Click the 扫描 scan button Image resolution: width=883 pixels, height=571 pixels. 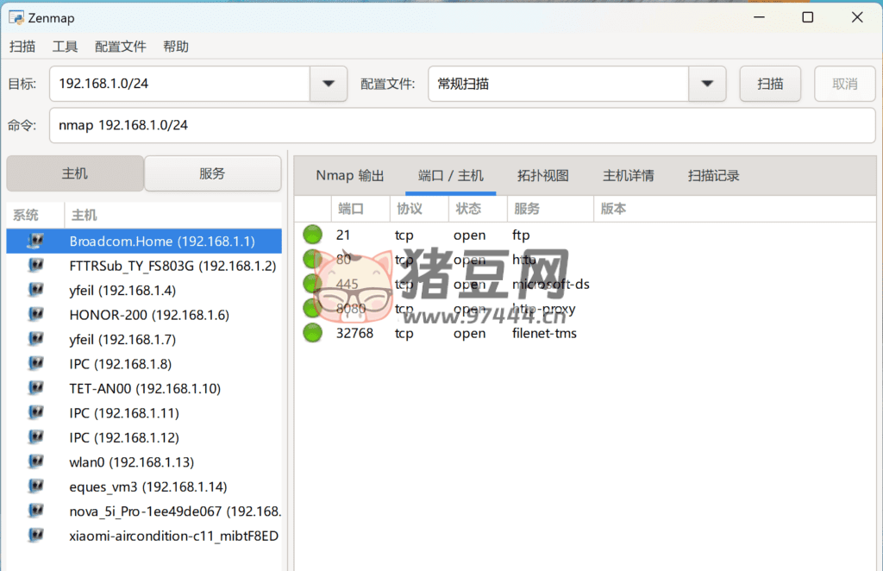click(770, 84)
